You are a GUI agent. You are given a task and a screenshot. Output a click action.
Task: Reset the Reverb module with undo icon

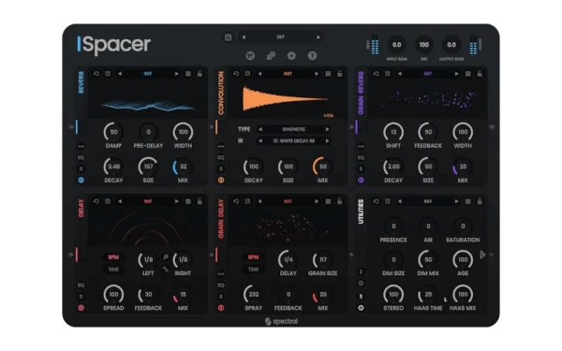pos(96,74)
